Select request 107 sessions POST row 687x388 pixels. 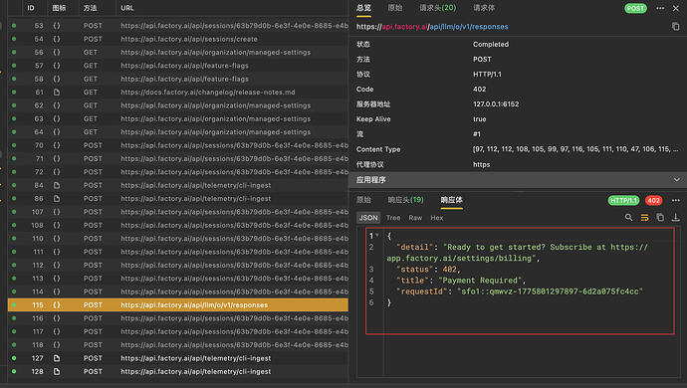tap(178, 212)
